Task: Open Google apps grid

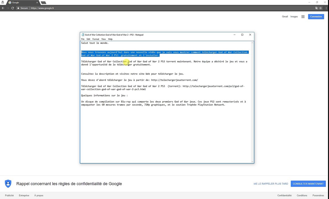Action: coord(303,17)
